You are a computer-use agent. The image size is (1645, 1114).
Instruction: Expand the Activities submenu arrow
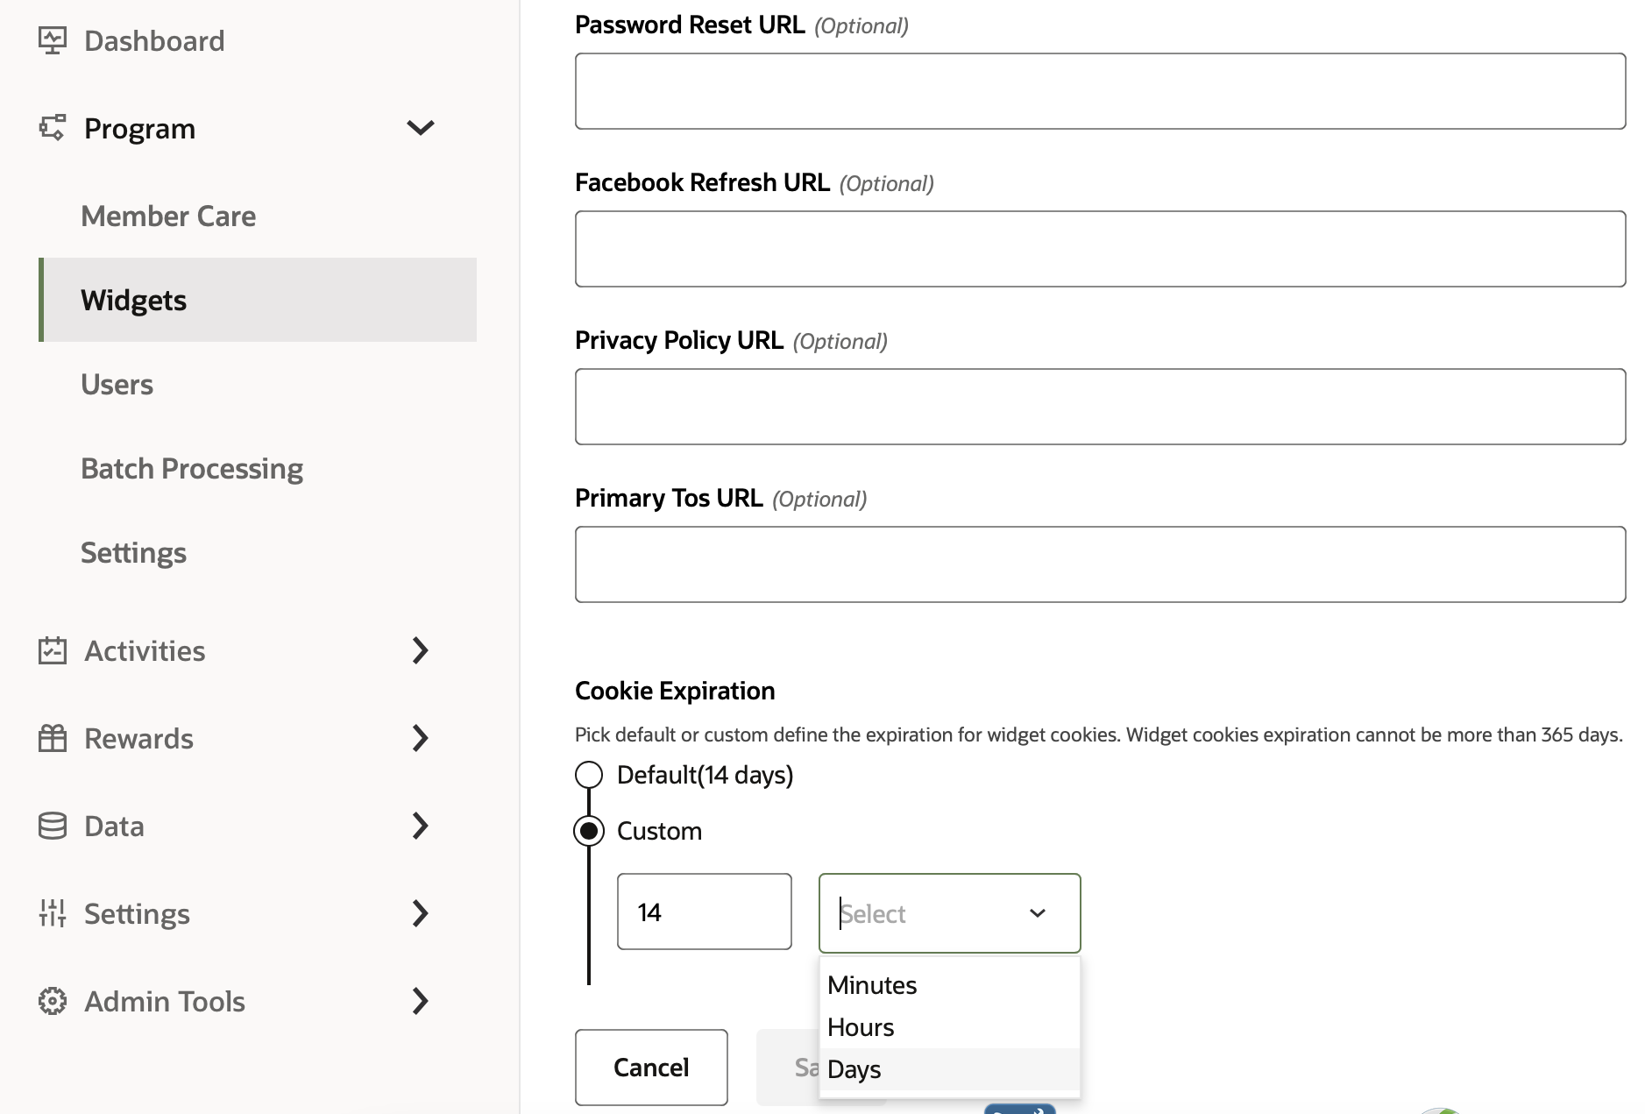421,650
